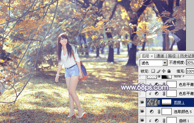Toggle visibility of 选取颜色 5 layer
The image size is (194, 123).
(x=142, y=111)
